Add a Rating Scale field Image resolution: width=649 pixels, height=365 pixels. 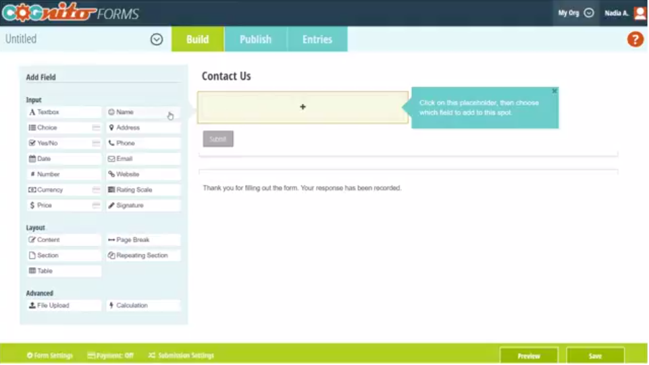(142, 190)
